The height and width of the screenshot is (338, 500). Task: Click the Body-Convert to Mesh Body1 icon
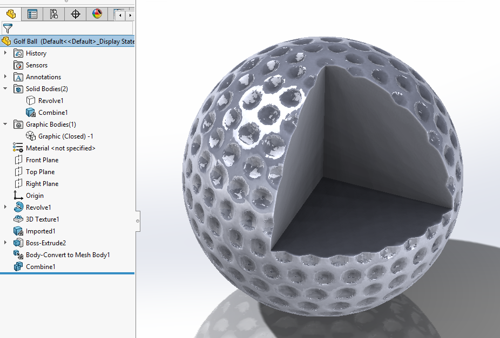click(18, 254)
